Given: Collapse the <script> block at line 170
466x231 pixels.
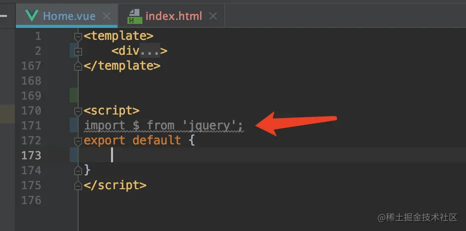Looking at the screenshot, I should [78, 112].
